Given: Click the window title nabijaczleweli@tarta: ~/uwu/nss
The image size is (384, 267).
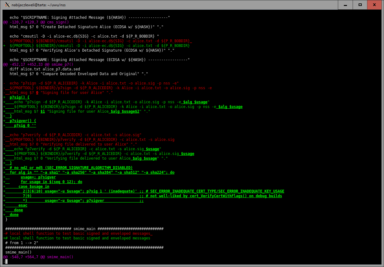Looking at the screenshot, I should 39,5.
